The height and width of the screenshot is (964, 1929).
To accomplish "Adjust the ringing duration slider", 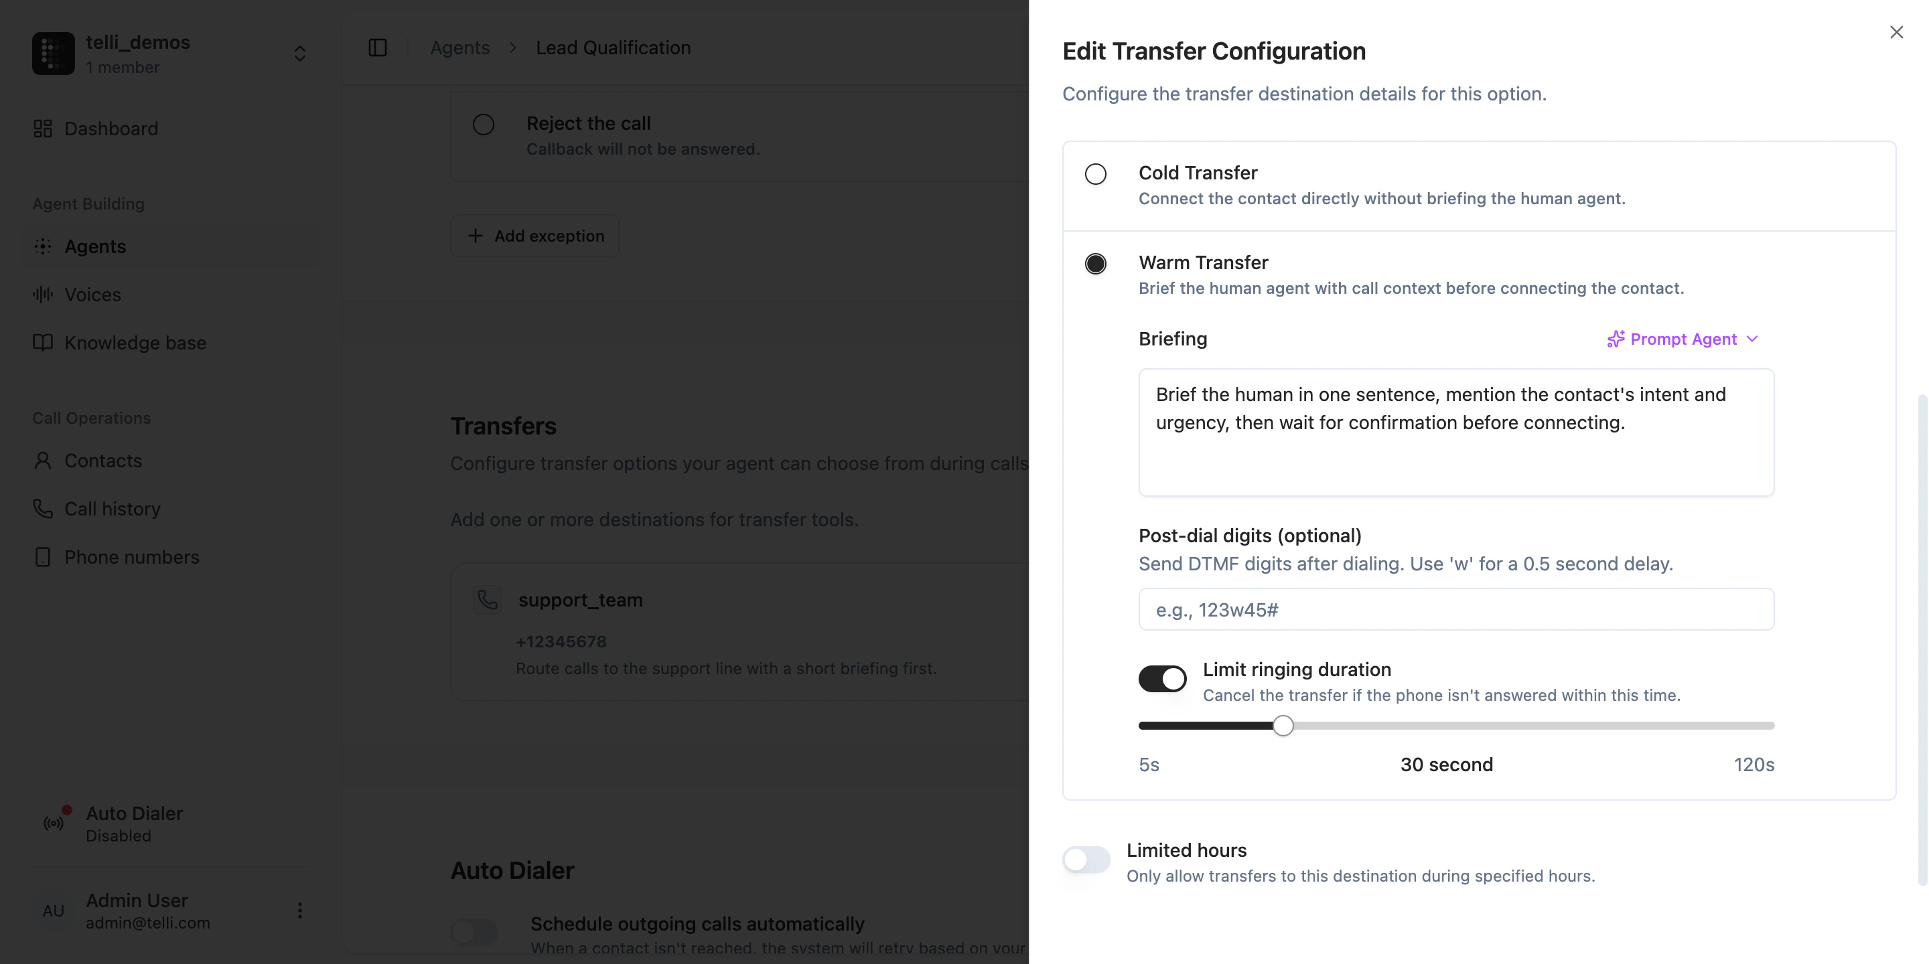I will 1282,724.
